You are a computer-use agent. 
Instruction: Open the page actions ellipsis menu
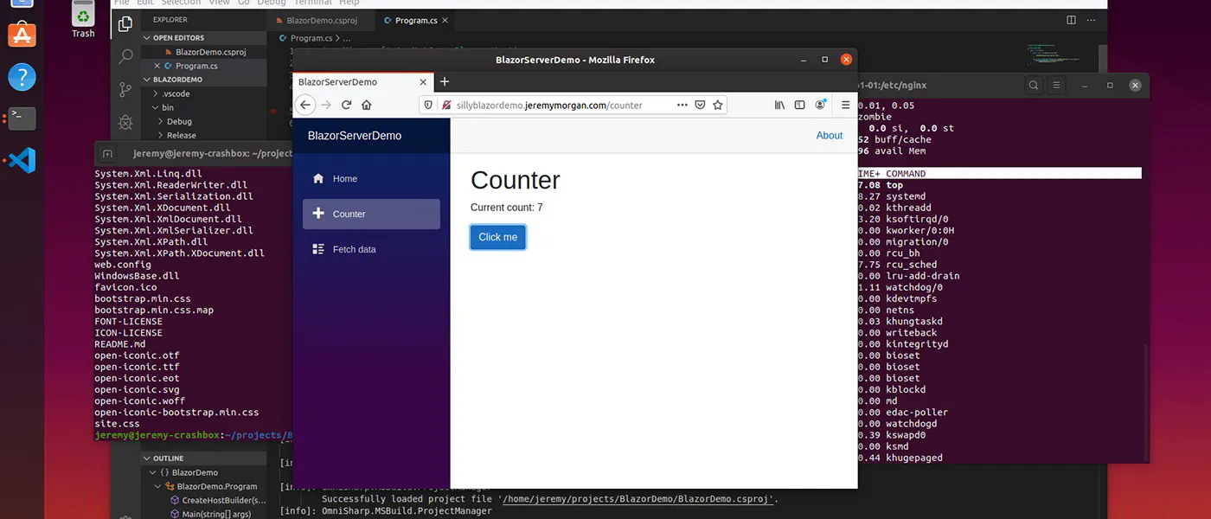coord(682,105)
